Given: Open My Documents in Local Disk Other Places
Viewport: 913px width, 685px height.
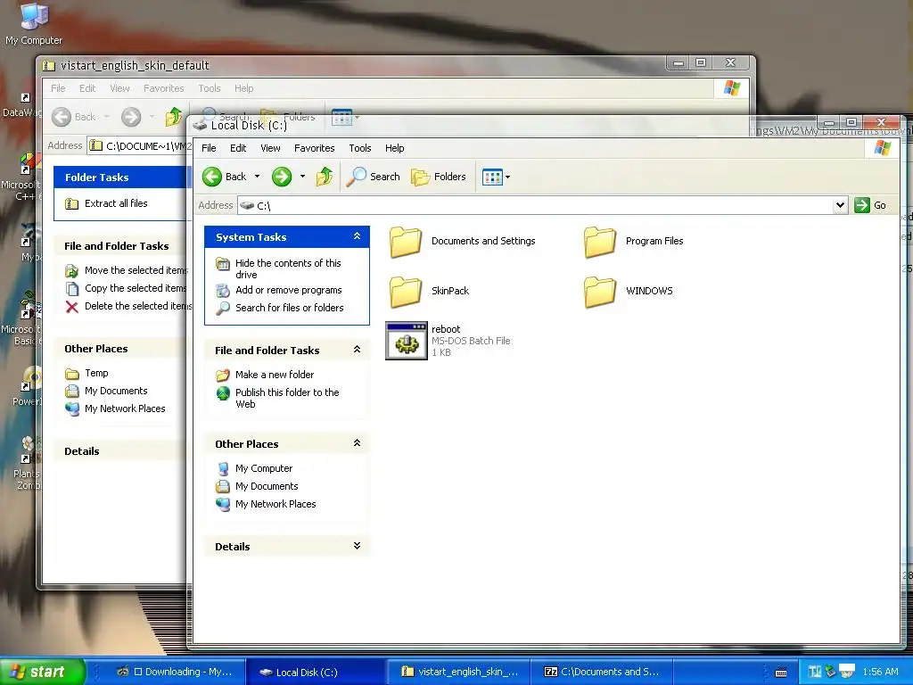Looking at the screenshot, I should [x=267, y=486].
